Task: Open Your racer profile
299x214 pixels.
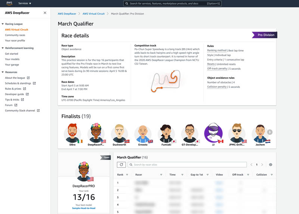Action: [15, 40]
